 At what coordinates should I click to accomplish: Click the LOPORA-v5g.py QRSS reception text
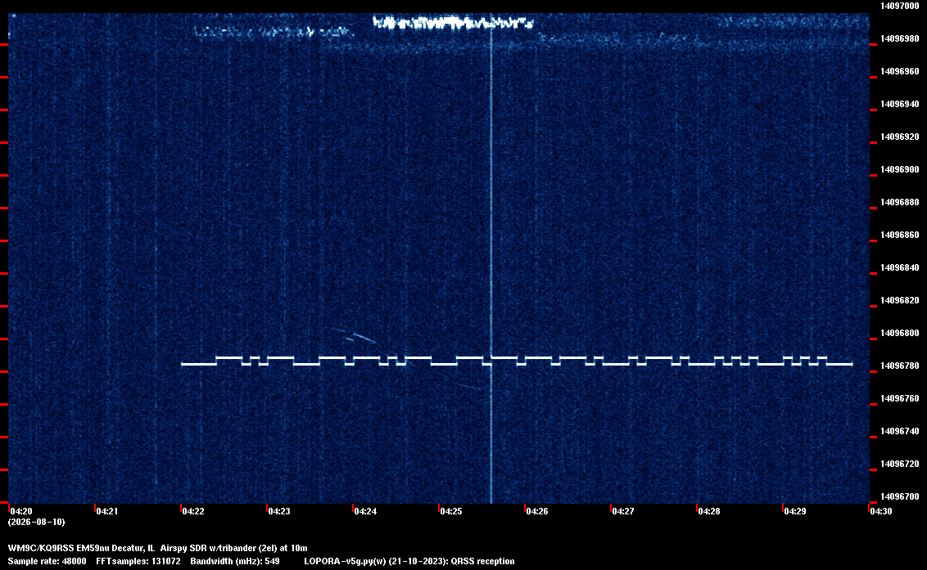[409, 561]
